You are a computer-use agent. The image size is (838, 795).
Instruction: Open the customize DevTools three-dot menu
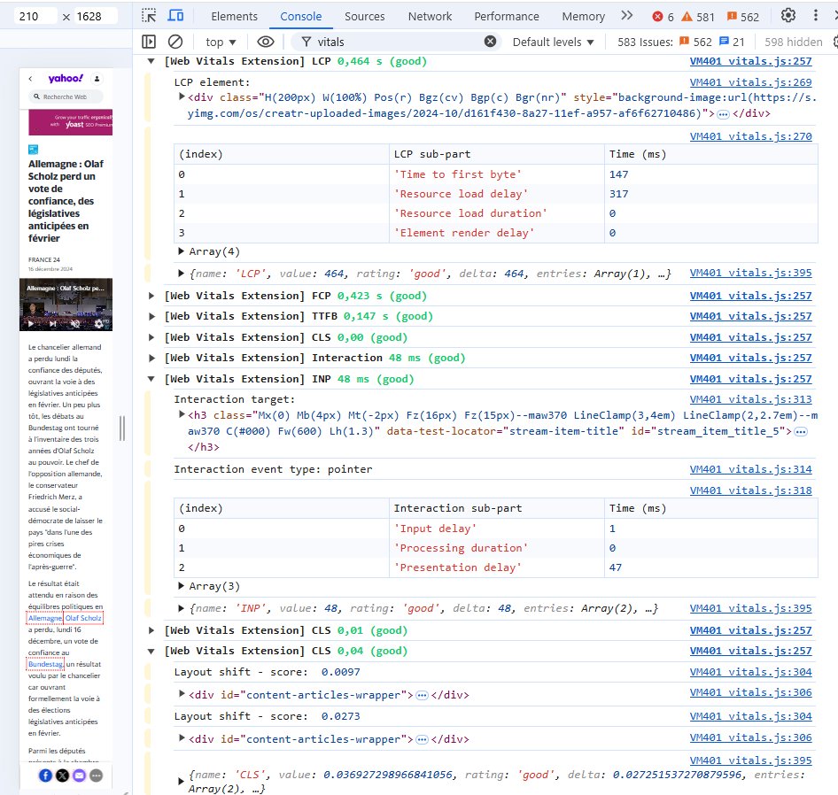pos(817,15)
